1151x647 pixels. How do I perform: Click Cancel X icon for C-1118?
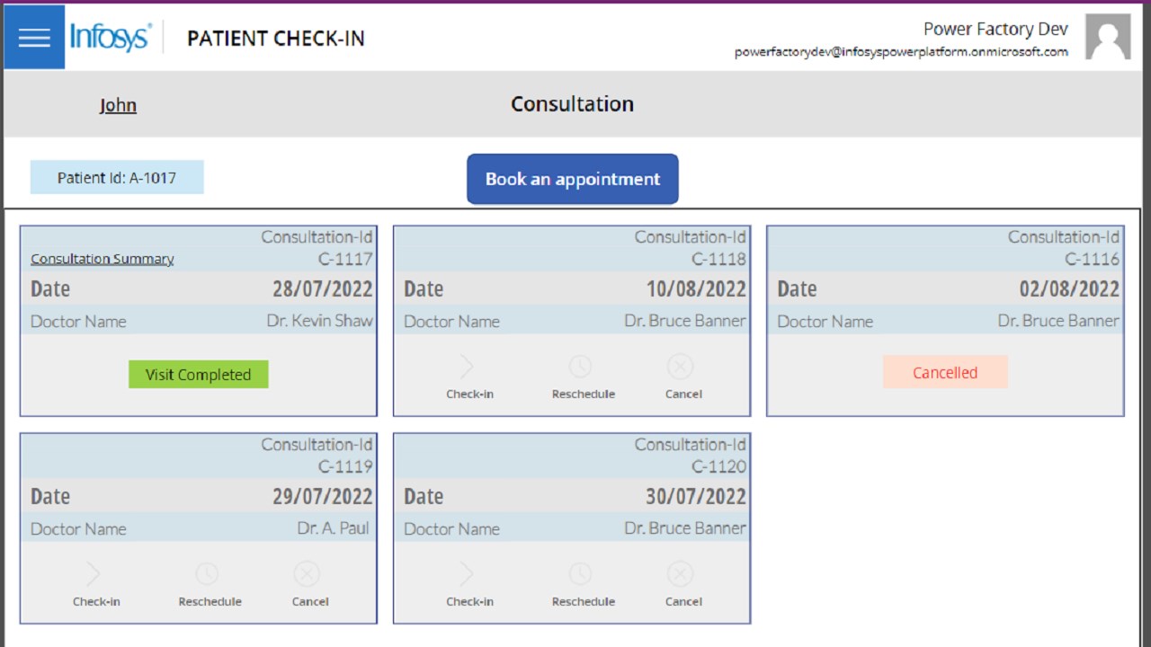tap(681, 367)
